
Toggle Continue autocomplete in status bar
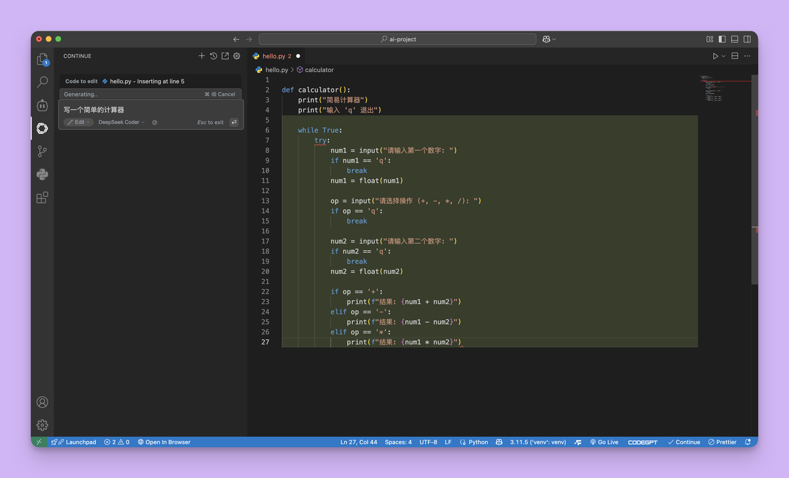[684, 442]
